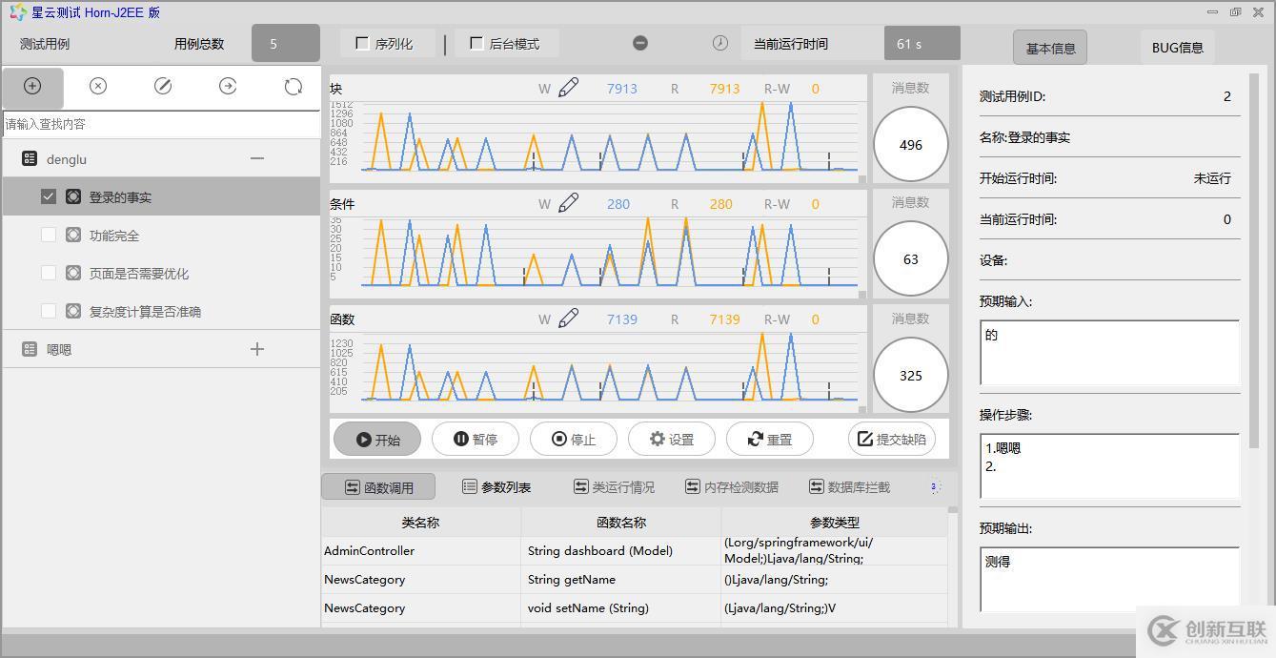
Task: Expand the 嗯嗯 test group
Action: pyautogui.click(x=256, y=349)
